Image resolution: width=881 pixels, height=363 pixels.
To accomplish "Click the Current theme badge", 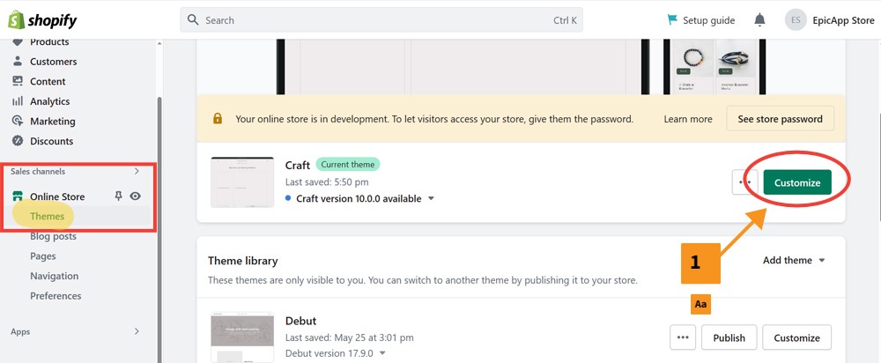I will tap(348, 165).
